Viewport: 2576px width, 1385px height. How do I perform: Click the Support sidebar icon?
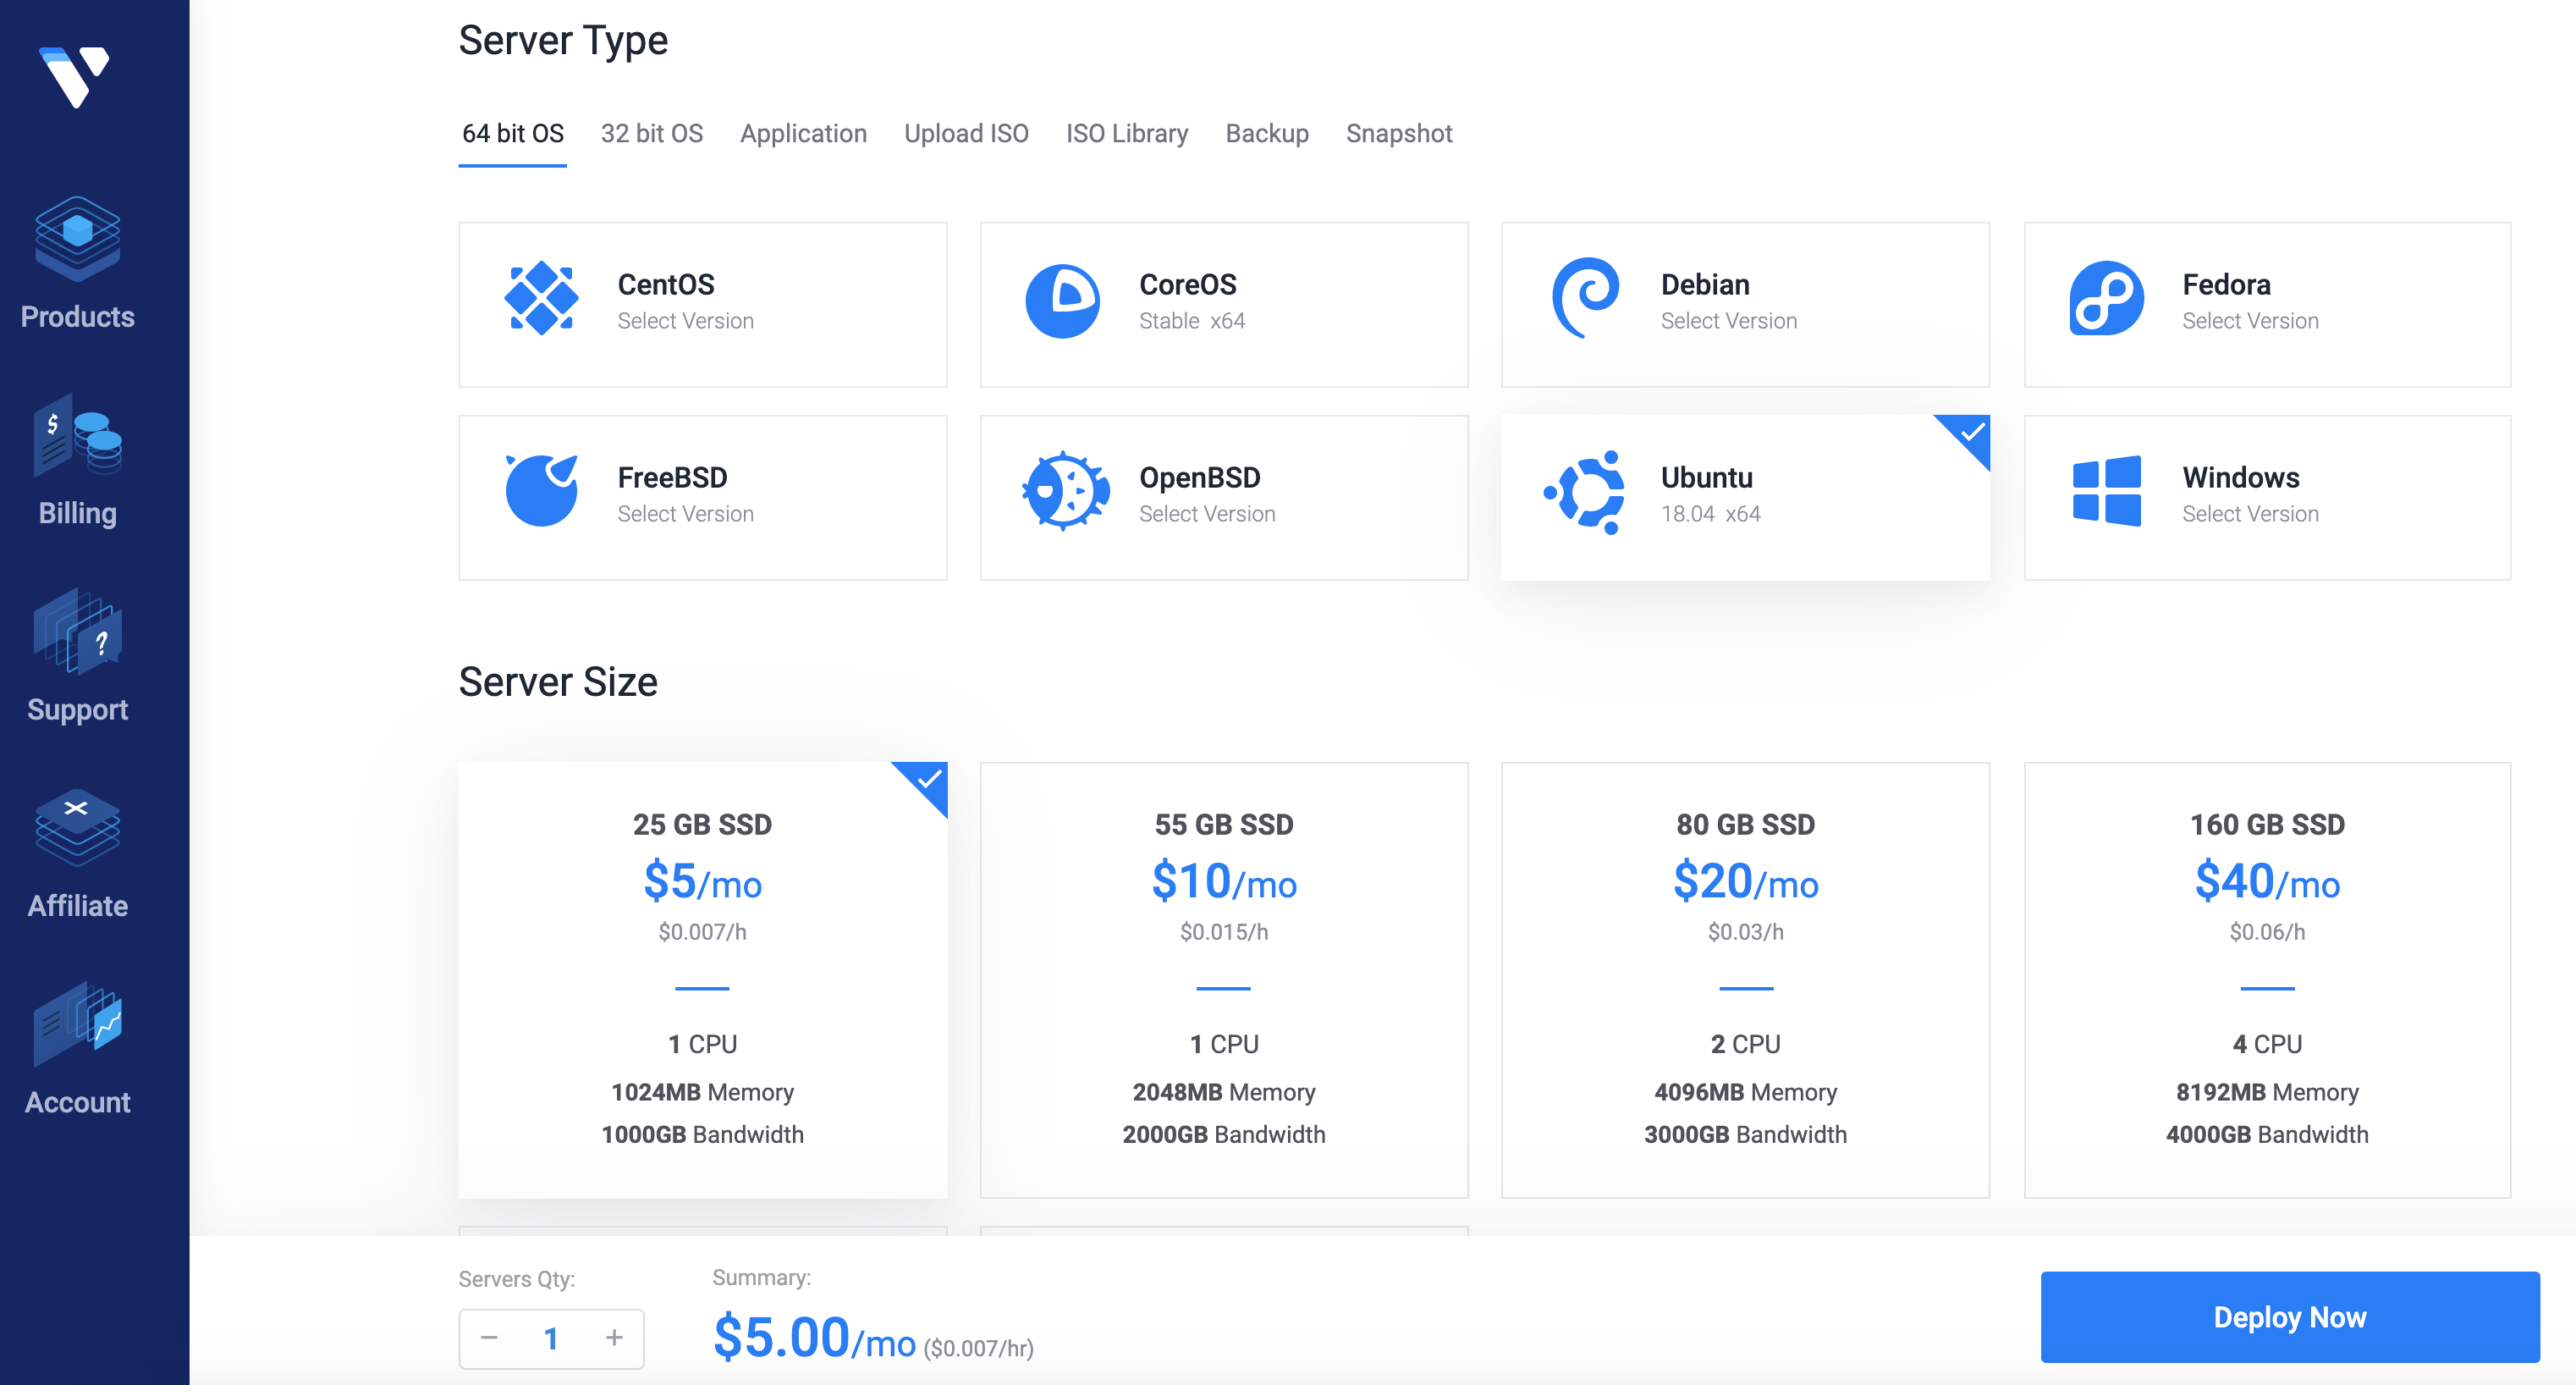[x=77, y=632]
